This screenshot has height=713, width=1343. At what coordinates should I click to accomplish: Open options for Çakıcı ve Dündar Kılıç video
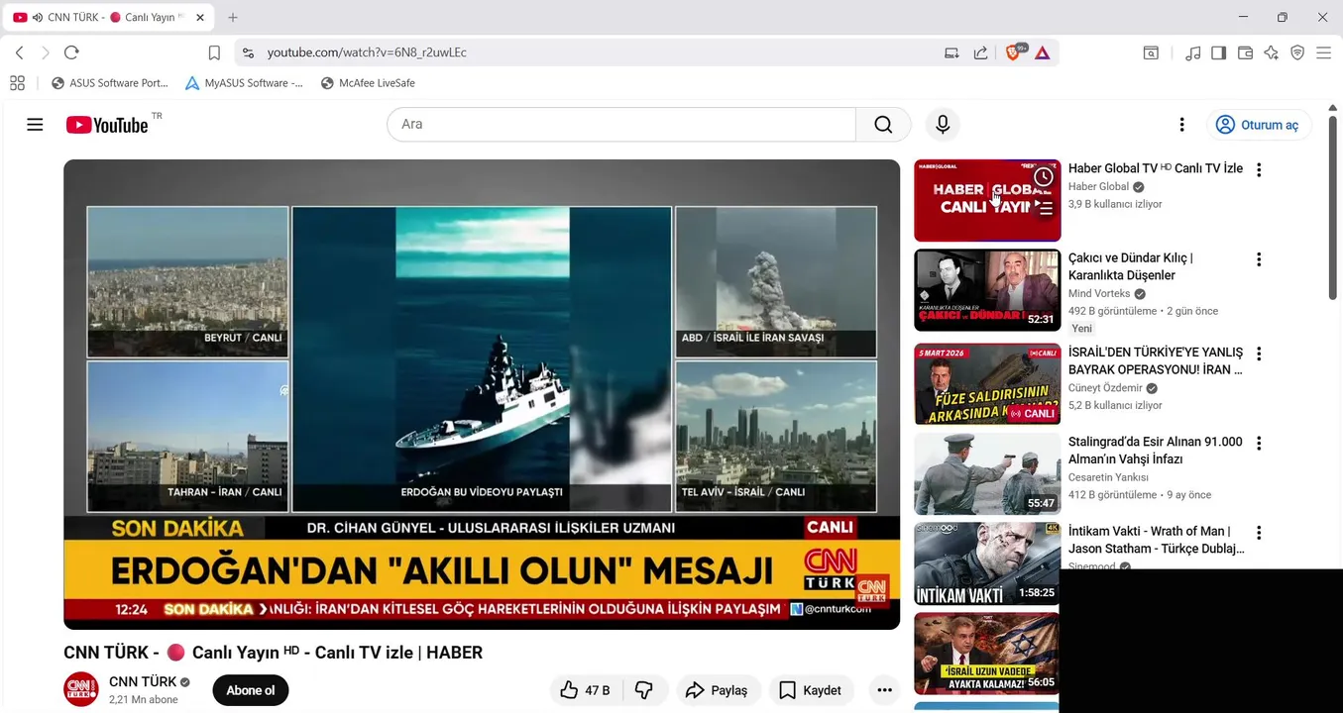tap(1259, 259)
